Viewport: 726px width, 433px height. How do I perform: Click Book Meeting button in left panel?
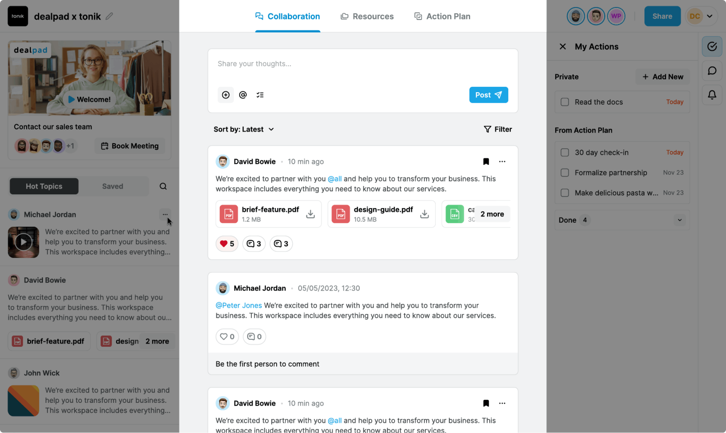point(130,145)
